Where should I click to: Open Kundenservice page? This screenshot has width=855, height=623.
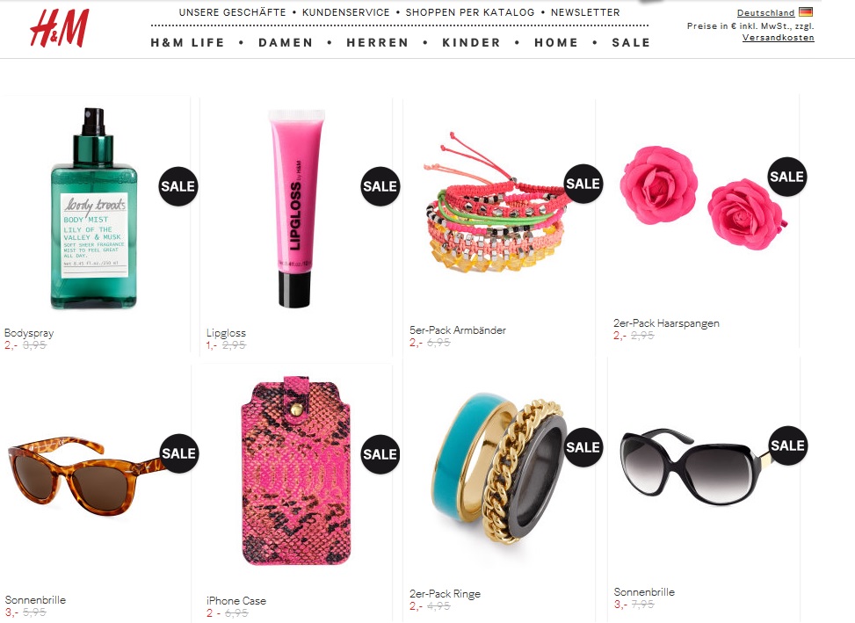point(345,12)
